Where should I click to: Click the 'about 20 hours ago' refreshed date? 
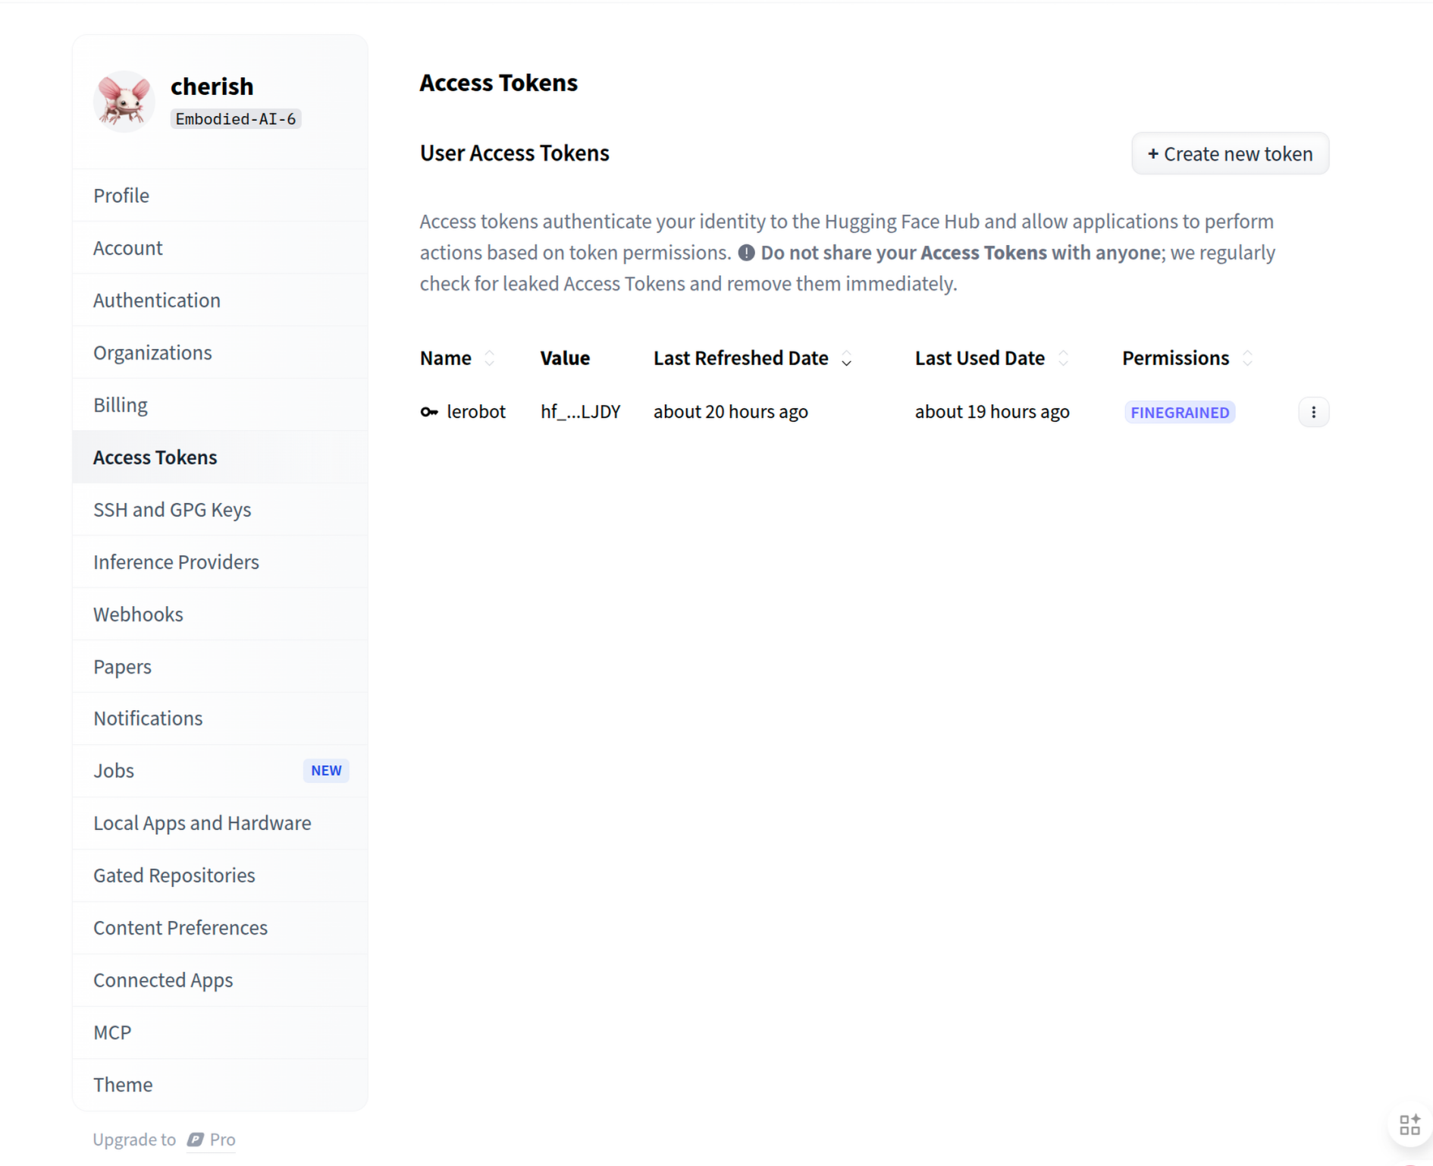coord(731,412)
